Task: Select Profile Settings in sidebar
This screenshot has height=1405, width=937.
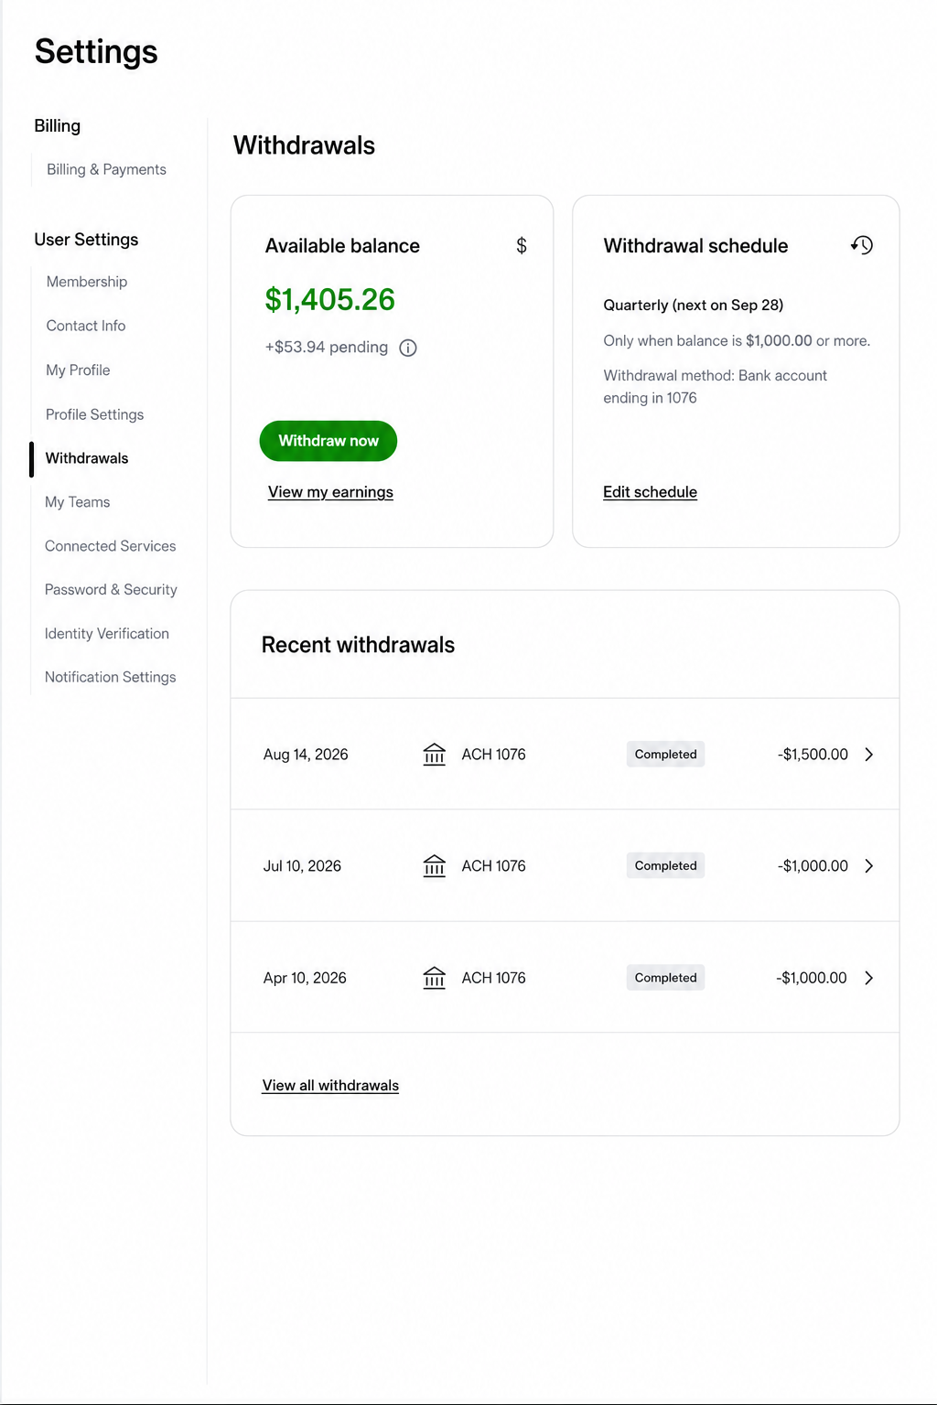Action: pyautogui.click(x=95, y=414)
